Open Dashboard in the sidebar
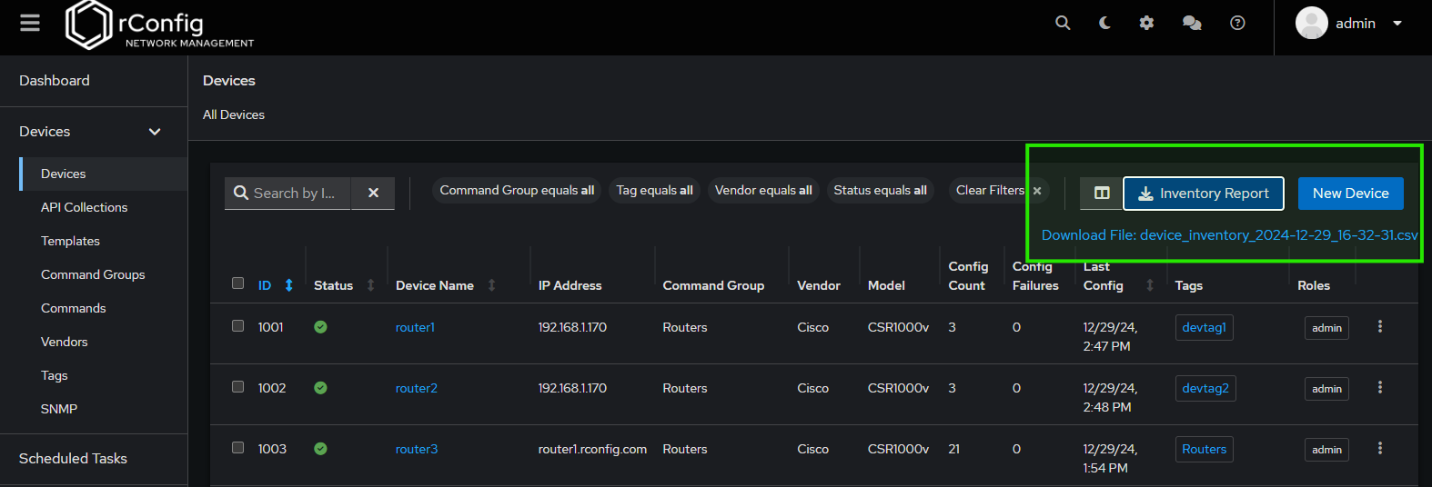The image size is (1432, 487). [x=55, y=80]
